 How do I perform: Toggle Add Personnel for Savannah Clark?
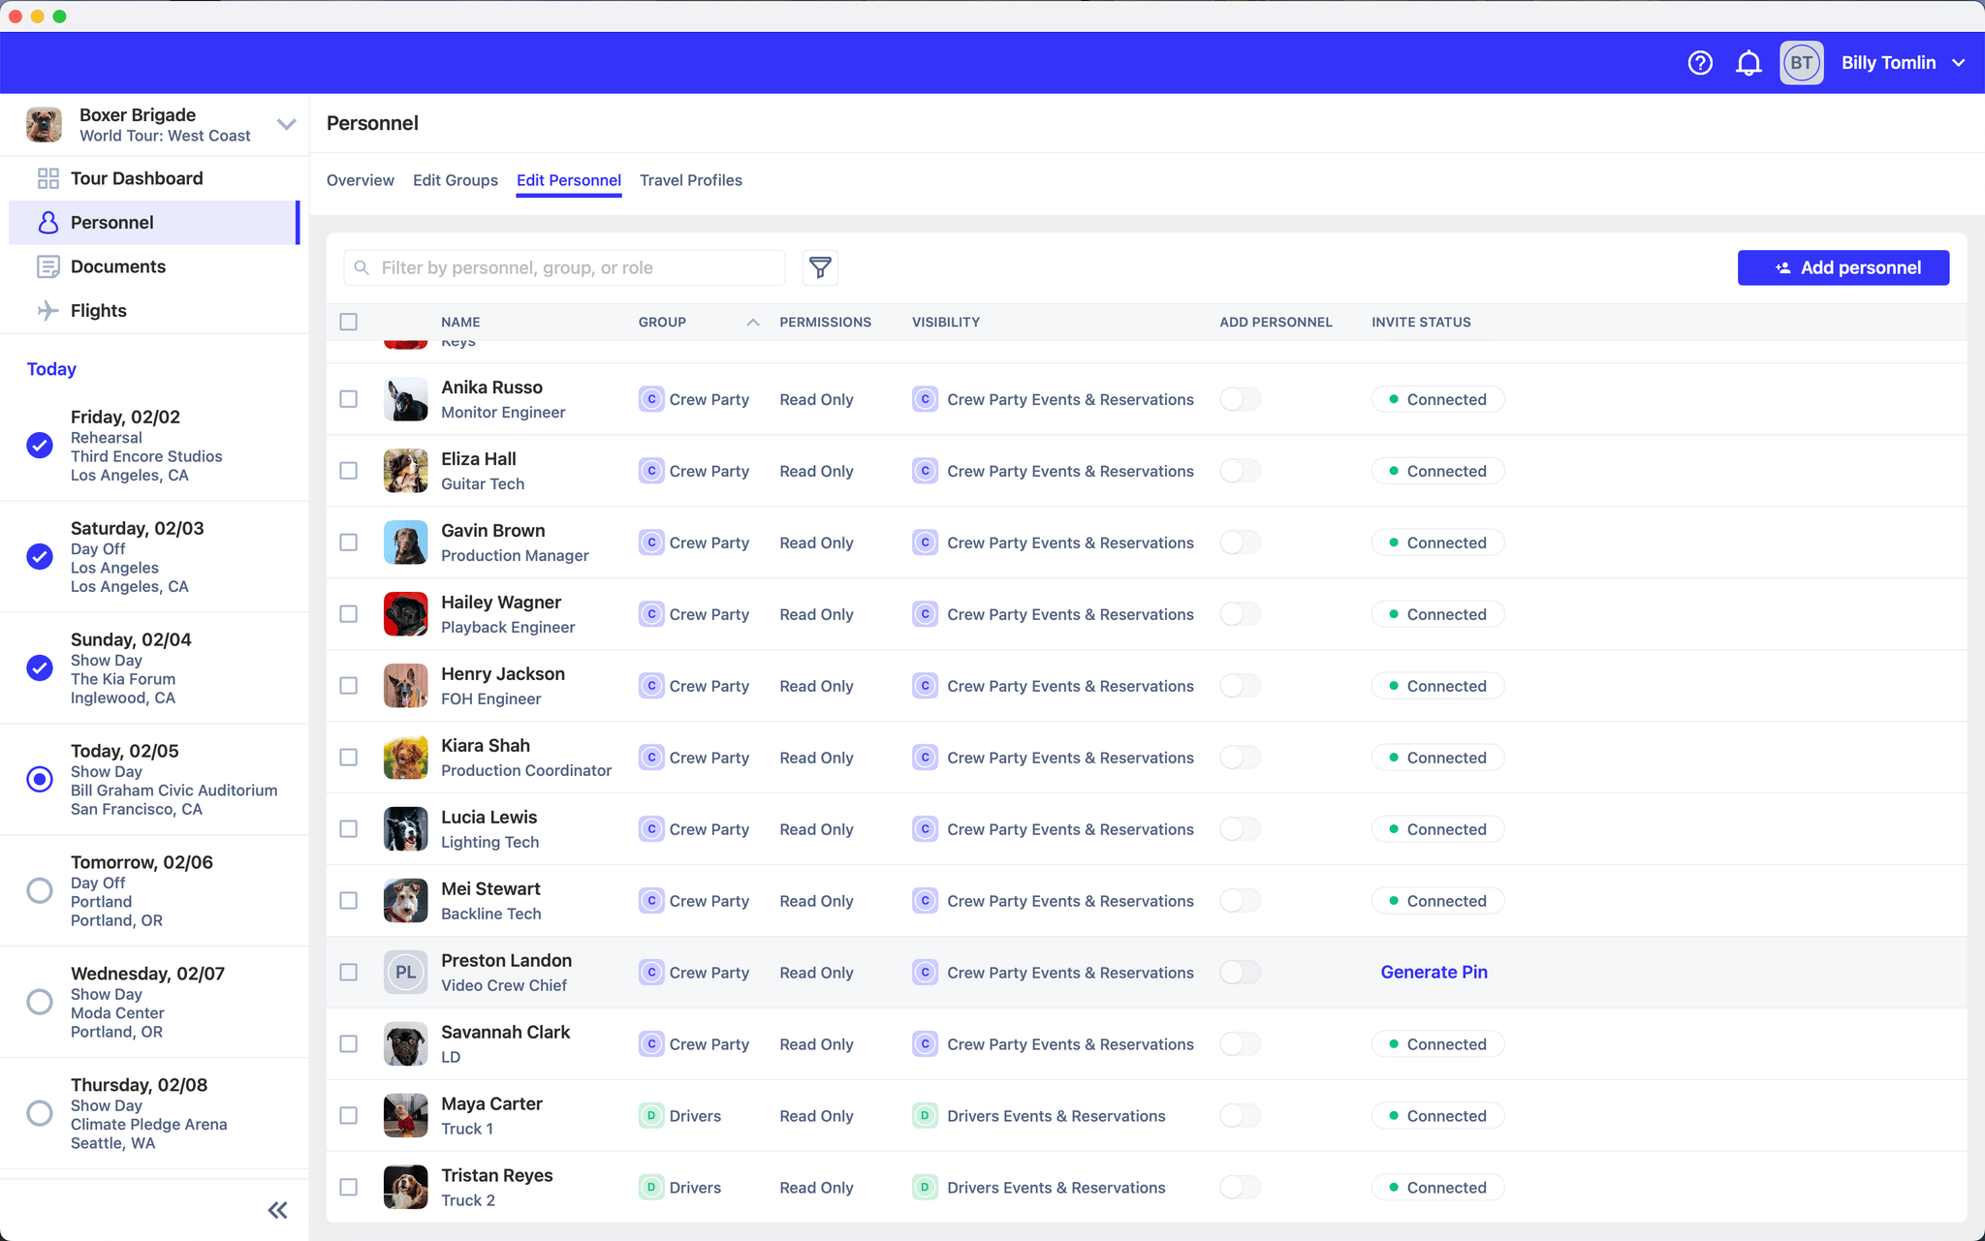[1240, 1044]
